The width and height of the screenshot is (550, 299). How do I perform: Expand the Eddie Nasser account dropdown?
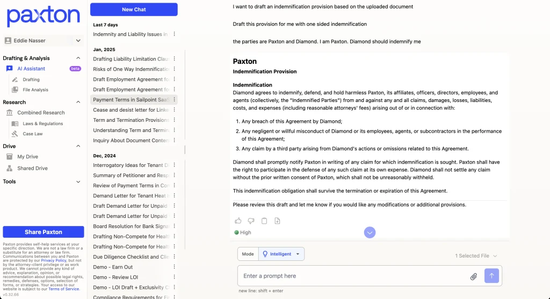pyautogui.click(x=78, y=41)
